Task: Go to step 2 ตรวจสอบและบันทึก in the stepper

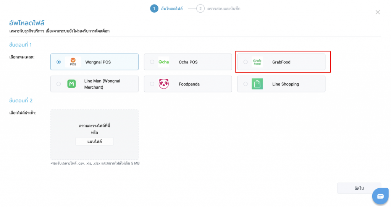Action: 218,8
